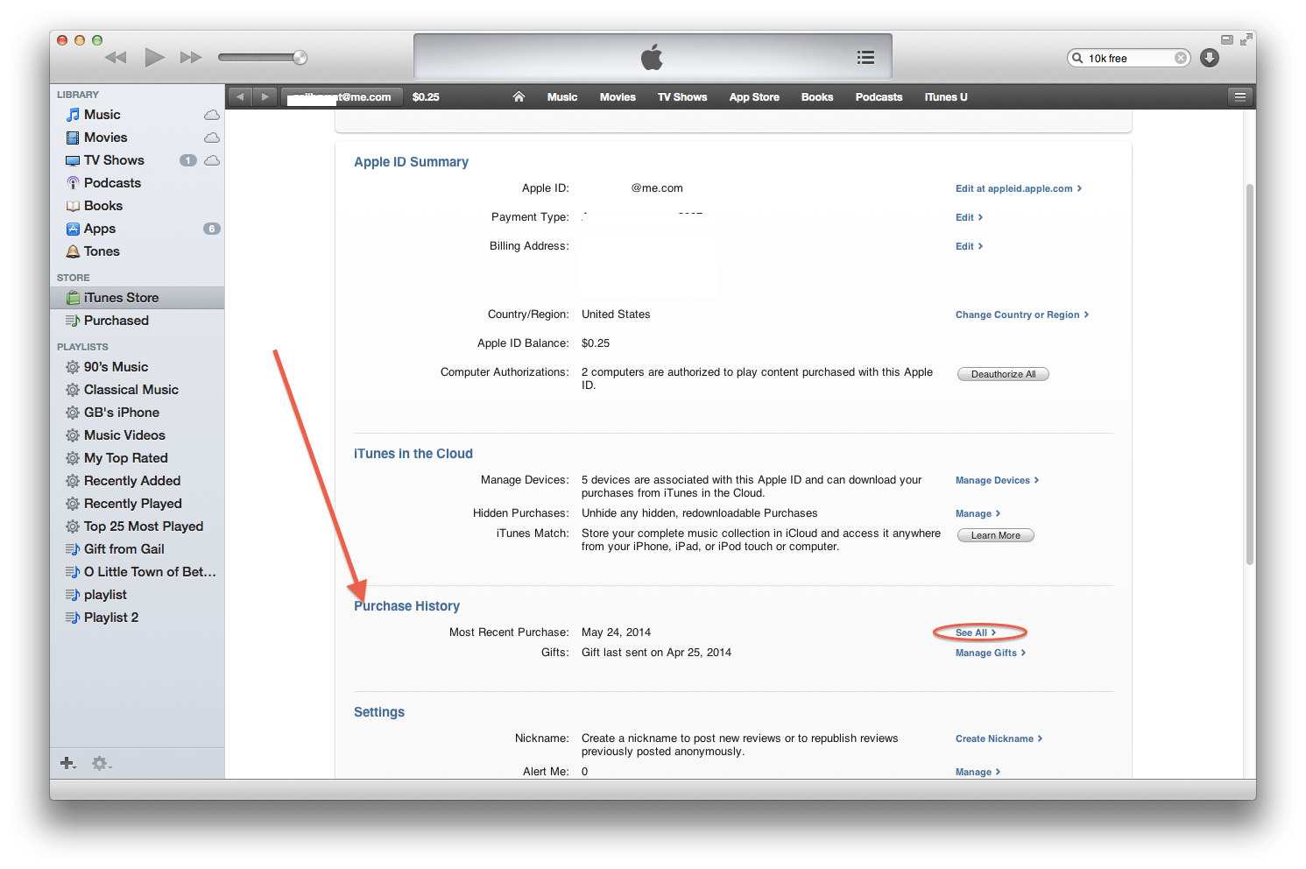Click Change Country or Region link
1306x869 pixels.
coord(1022,314)
